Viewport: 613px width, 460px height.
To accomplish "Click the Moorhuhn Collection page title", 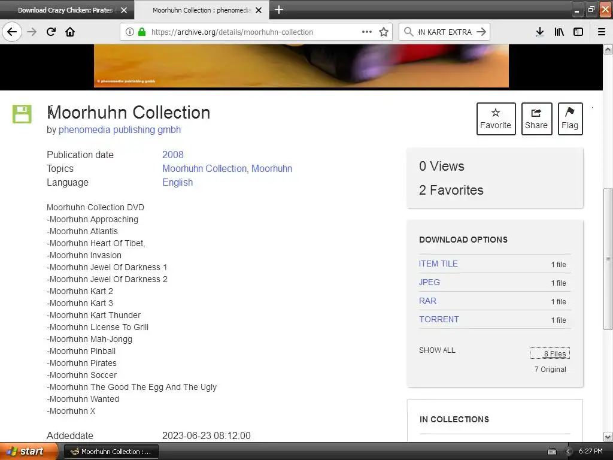I will (129, 112).
